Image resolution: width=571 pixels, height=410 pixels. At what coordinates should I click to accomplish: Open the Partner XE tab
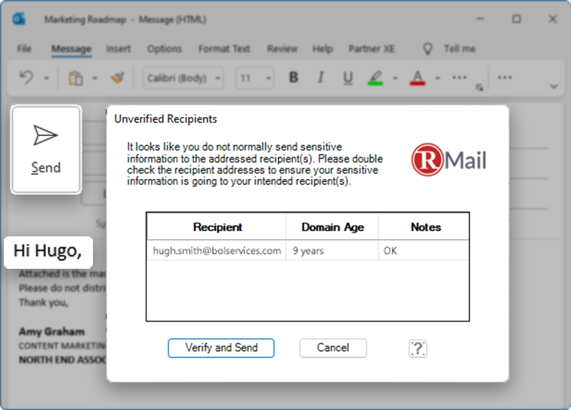click(x=371, y=49)
